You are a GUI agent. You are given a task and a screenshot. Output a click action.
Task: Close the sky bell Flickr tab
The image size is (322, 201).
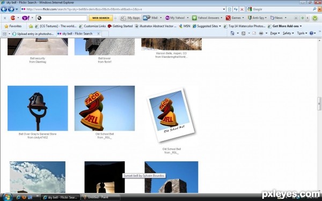pos(98,34)
